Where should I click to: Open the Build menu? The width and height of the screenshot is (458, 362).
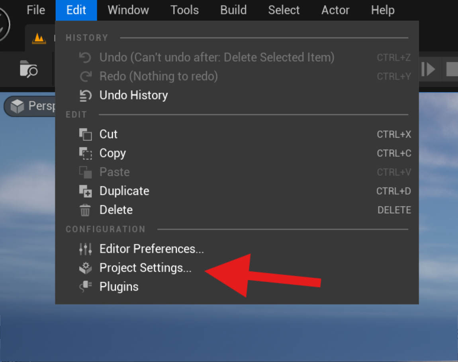[233, 10]
